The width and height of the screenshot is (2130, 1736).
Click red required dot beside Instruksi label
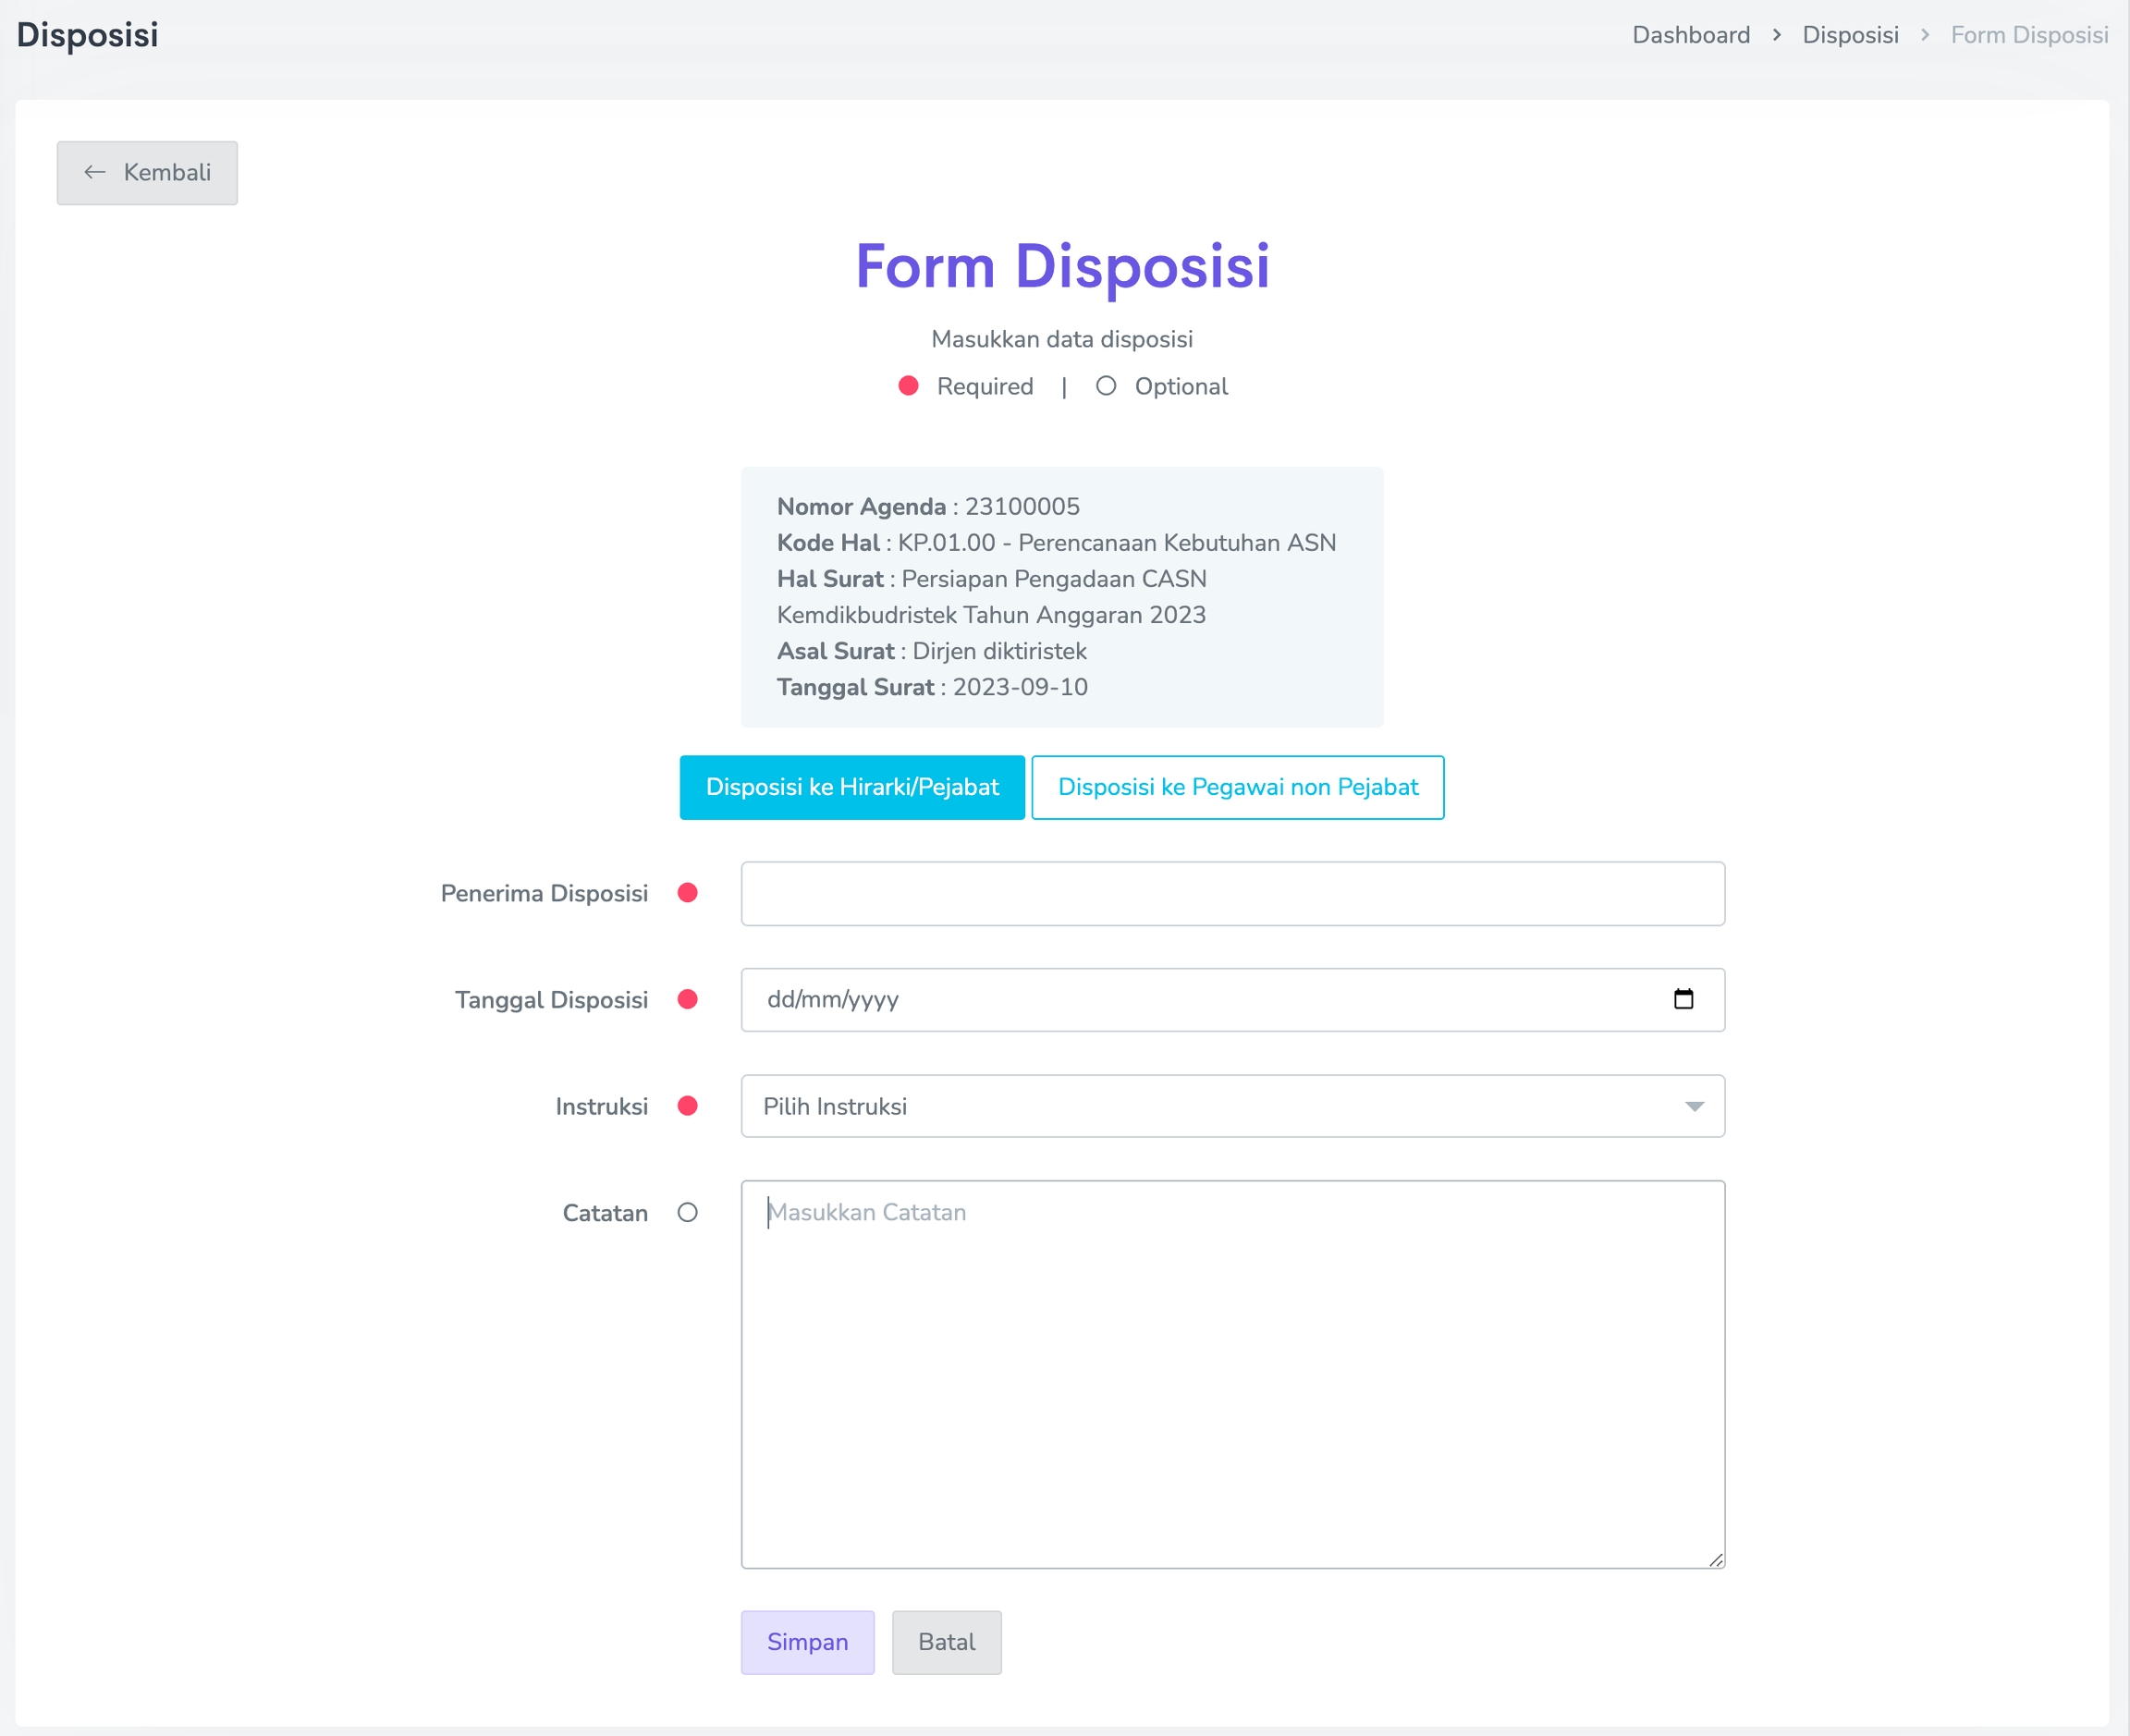(x=687, y=1106)
